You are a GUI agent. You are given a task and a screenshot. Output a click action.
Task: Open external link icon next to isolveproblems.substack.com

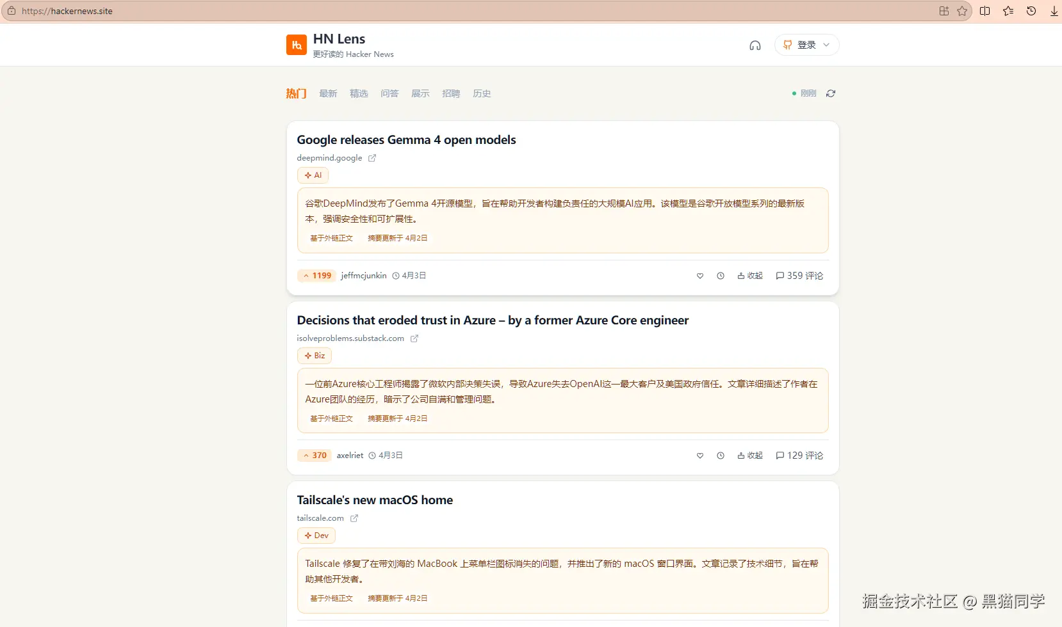(414, 338)
